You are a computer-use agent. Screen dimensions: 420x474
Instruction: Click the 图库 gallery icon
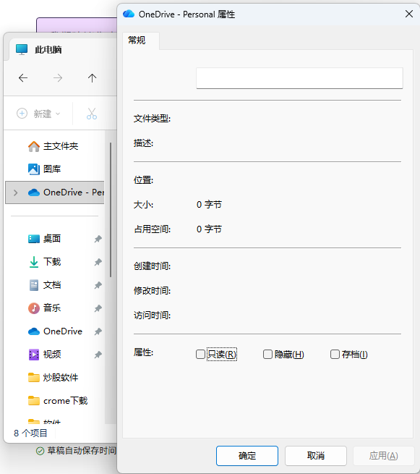tap(34, 169)
